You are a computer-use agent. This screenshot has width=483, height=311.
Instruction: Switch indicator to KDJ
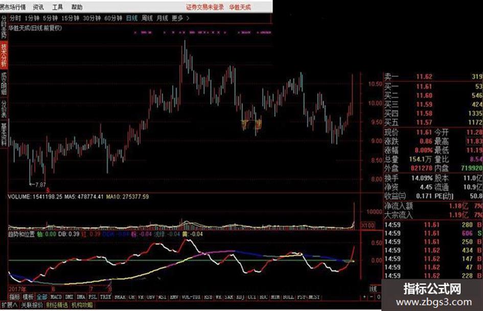coord(240,297)
